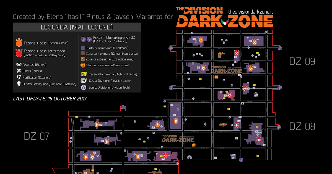Image resolution: width=332 pixels, height=174 pixels.
Task: Click the checkpoint marker beside the DZ 08 label
Action: [x=279, y=127]
